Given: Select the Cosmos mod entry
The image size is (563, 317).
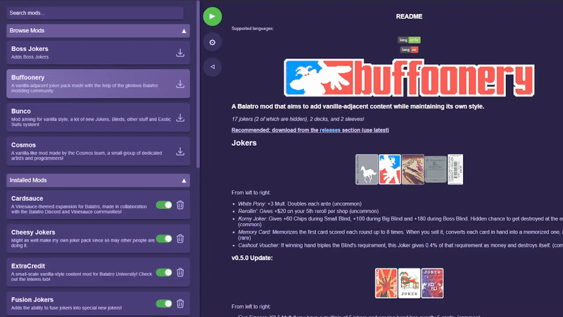Looking at the screenshot, I should tap(98, 151).
